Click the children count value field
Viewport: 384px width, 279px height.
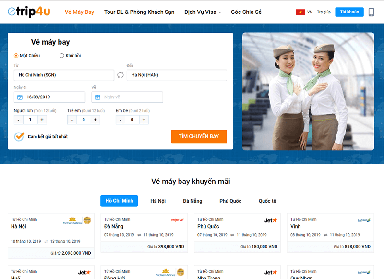84,120
